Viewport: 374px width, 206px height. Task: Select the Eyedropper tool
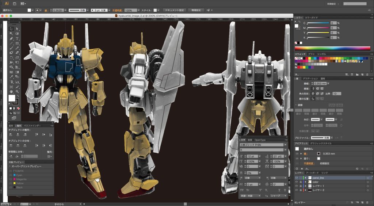(11, 77)
